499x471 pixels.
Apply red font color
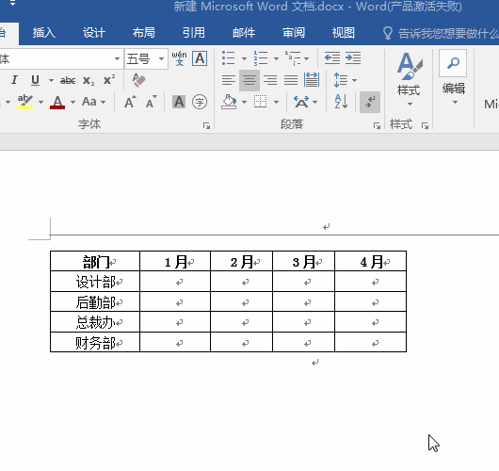coord(57,102)
